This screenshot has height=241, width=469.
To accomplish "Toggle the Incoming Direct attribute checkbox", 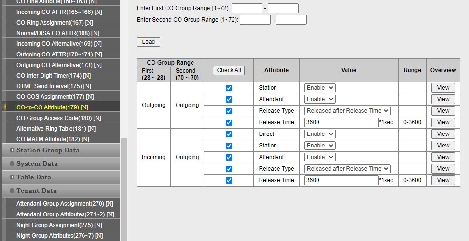I will click(x=229, y=134).
